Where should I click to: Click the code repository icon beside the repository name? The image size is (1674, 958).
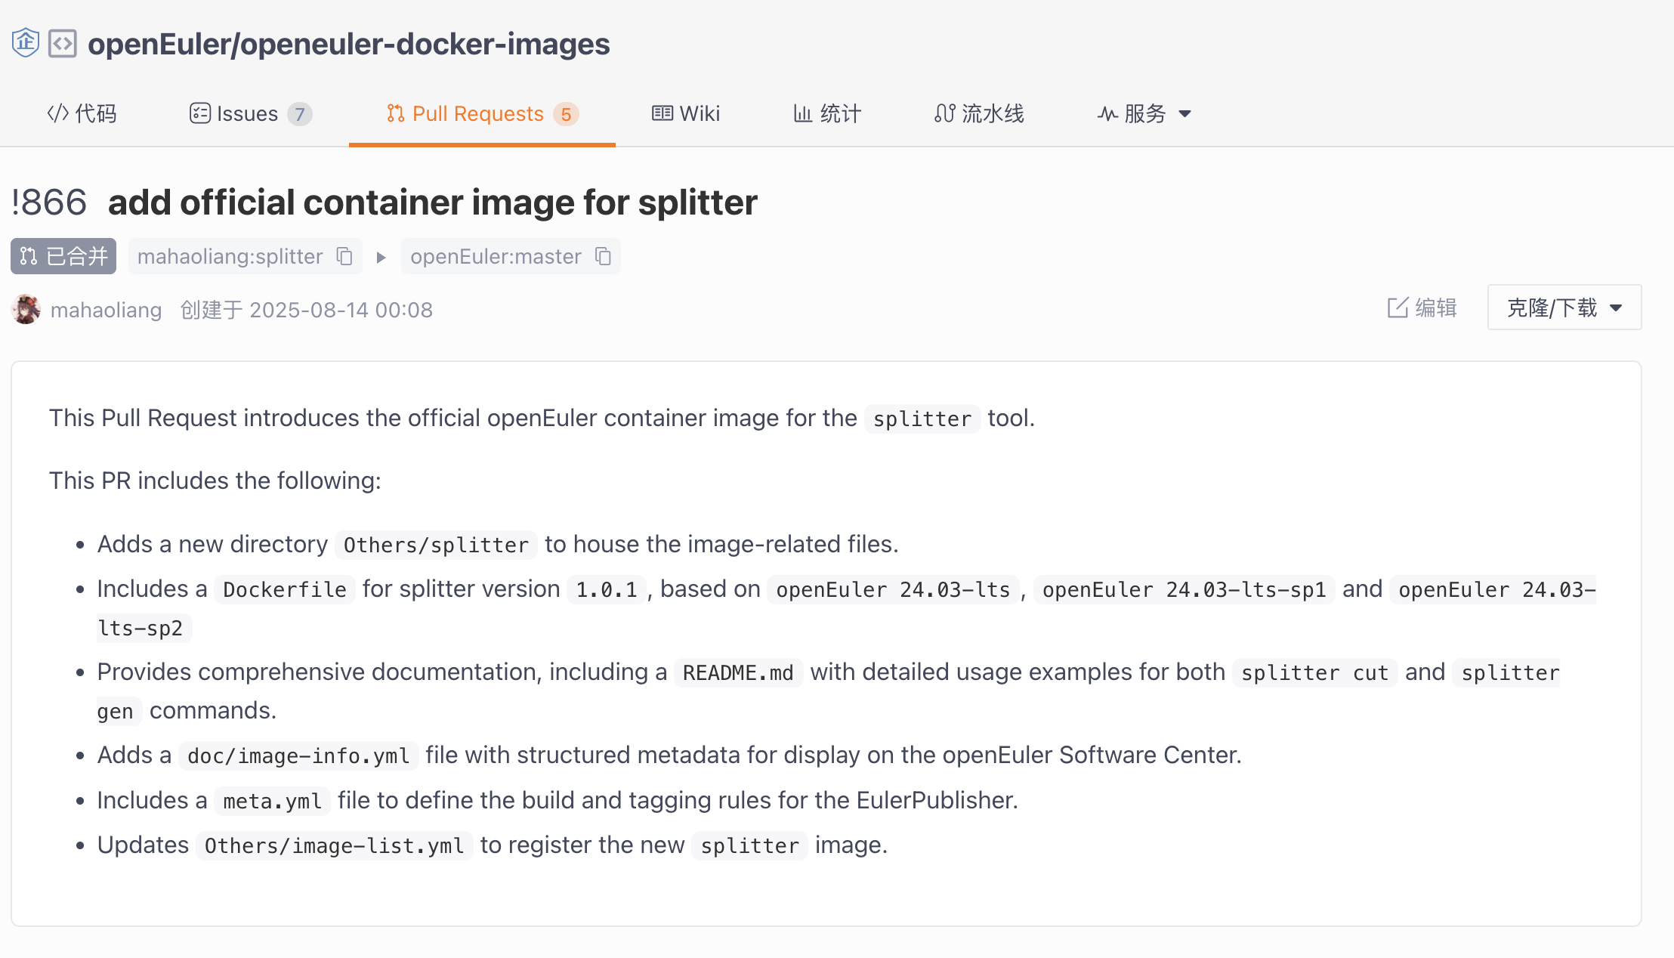click(63, 43)
